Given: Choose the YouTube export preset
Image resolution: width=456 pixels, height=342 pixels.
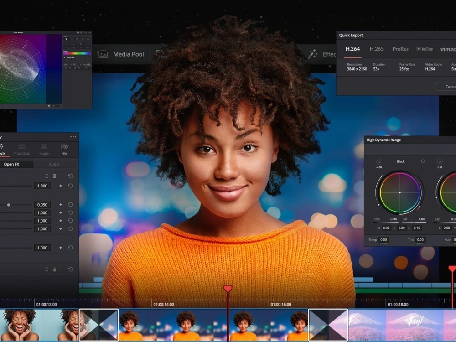Looking at the screenshot, I should point(424,49).
